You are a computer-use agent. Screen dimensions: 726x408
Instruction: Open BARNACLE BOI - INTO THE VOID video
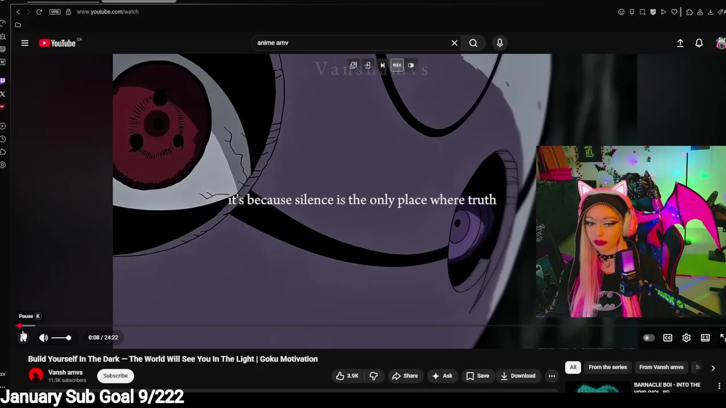point(667,388)
